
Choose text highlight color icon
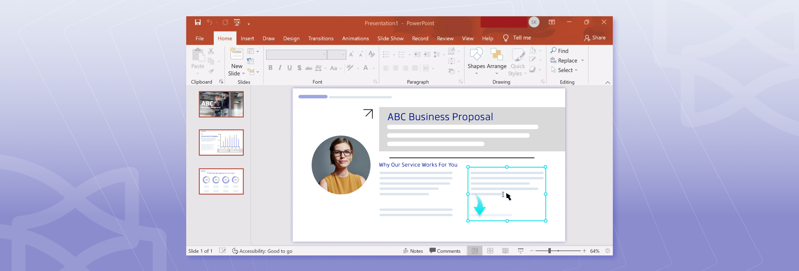[350, 68]
